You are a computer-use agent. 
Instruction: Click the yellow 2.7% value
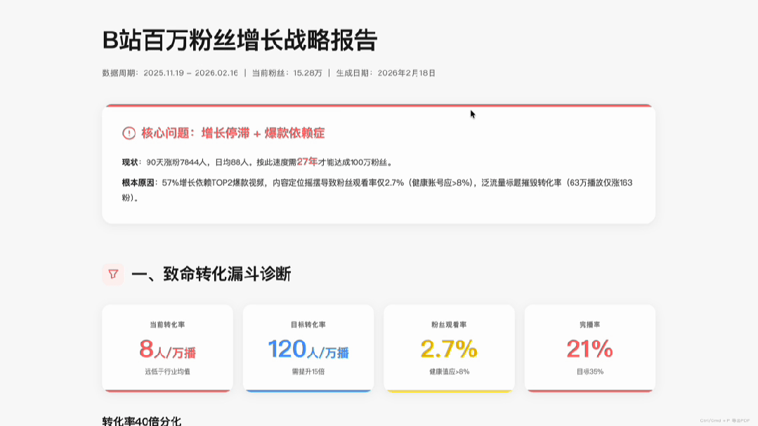point(449,349)
